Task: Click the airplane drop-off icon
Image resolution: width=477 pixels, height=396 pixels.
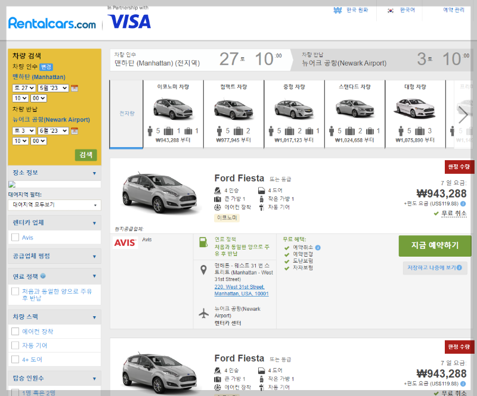Action: (203, 313)
